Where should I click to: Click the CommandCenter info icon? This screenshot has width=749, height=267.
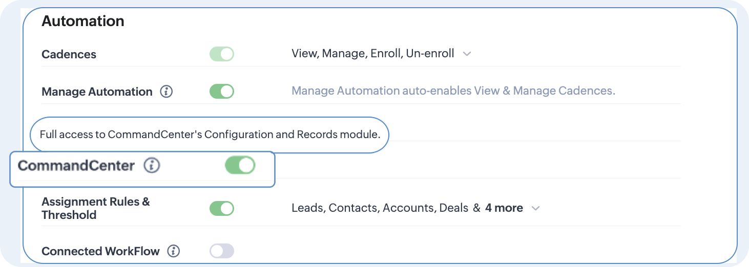tap(152, 166)
